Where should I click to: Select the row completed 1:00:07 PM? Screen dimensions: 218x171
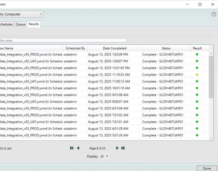click(104, 61)
